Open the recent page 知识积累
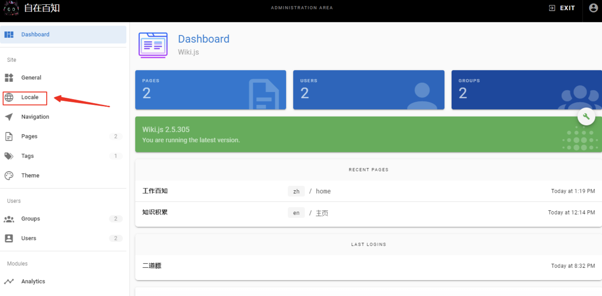602x296 pixels. pos(155,212)
